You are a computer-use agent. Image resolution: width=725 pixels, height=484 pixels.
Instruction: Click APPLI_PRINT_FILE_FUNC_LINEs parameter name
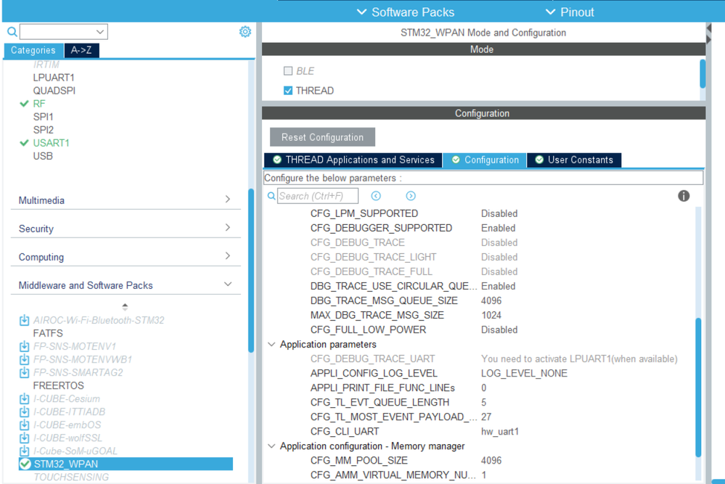tap(382, 387)
